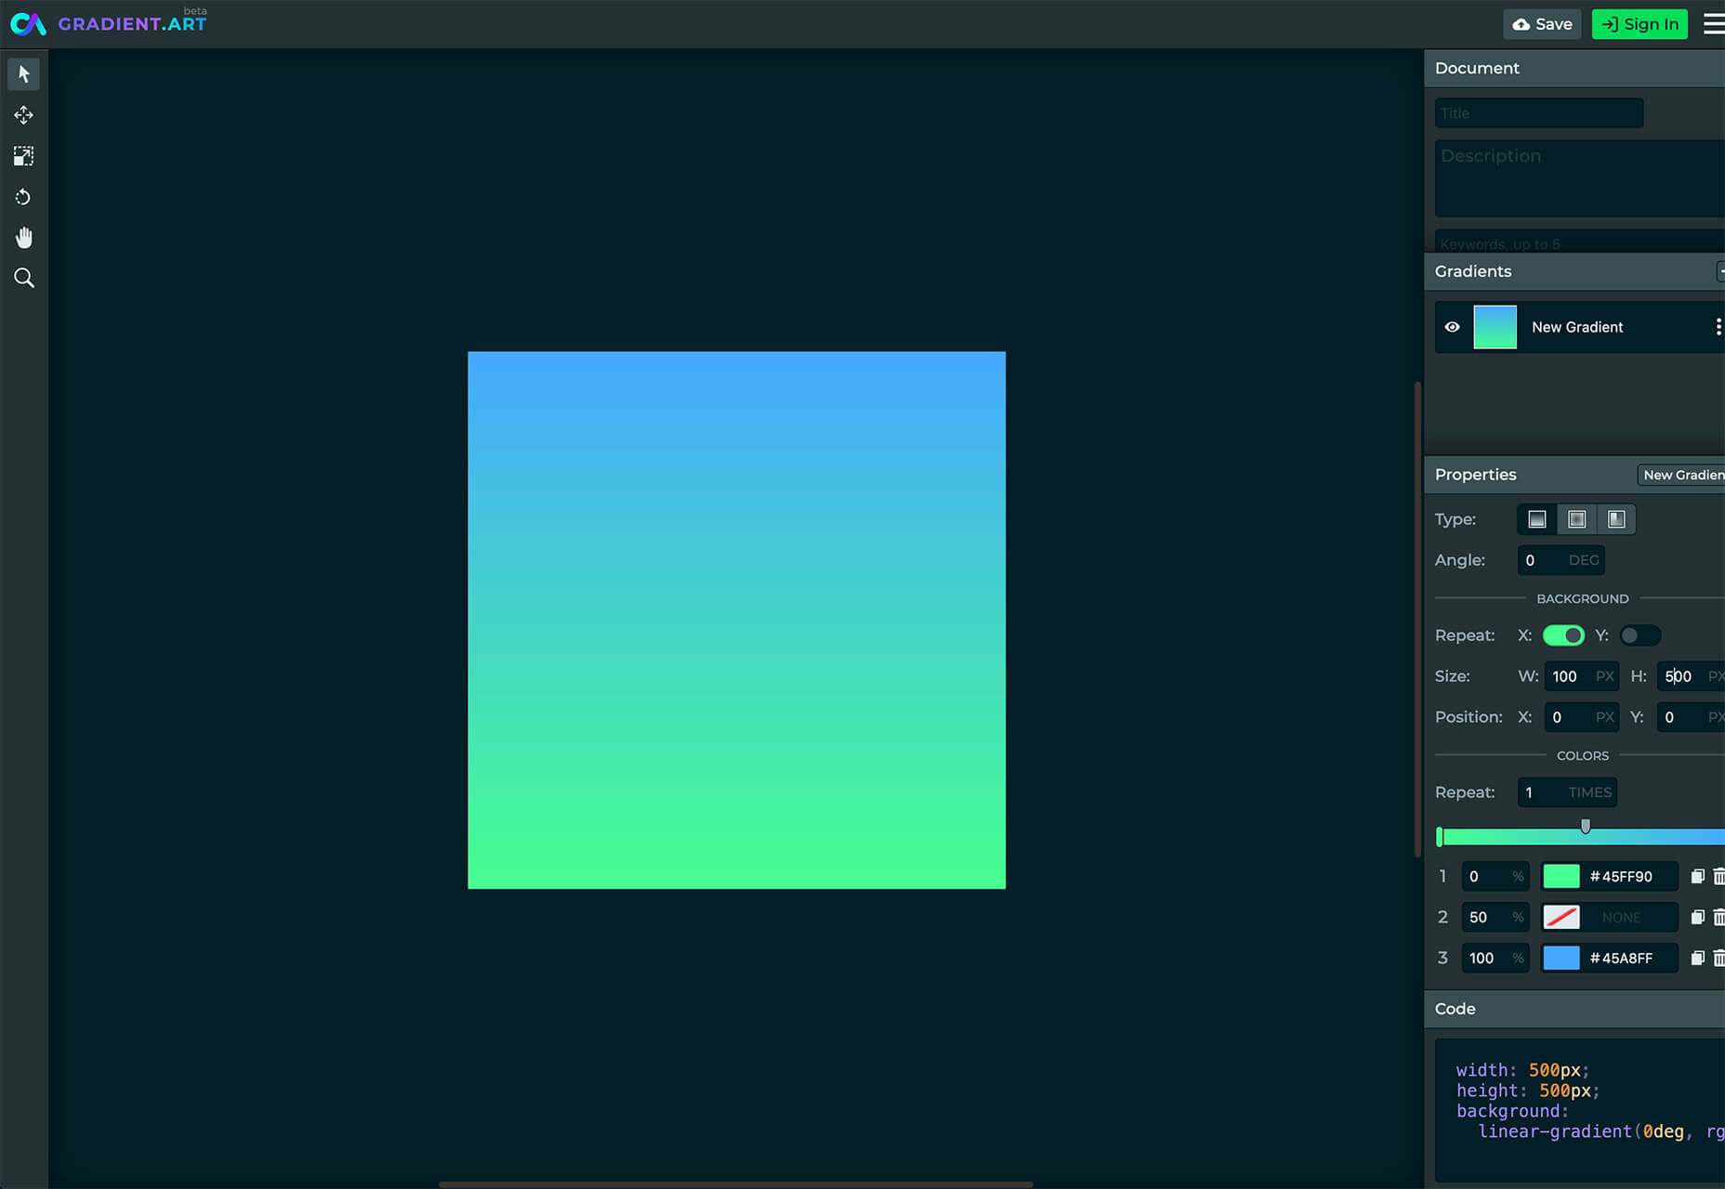Screen dimensions: 1725x1189
Task: Click the Gradients panel header
Action: (1574, 271)
